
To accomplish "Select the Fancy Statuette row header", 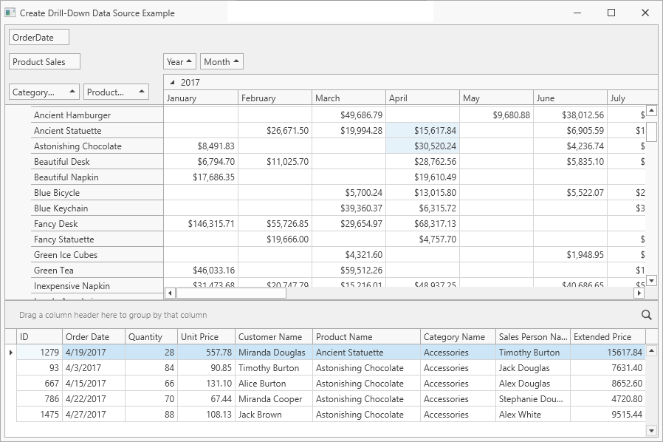I will coord(97,239).
